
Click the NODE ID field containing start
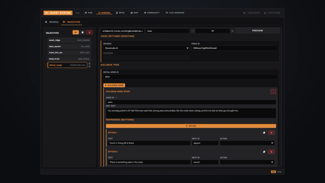(x=191, y=102)
